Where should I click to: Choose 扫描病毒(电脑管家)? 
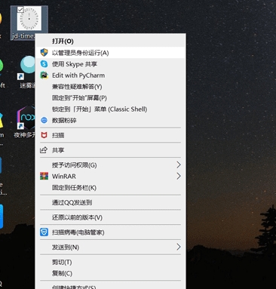111,232
